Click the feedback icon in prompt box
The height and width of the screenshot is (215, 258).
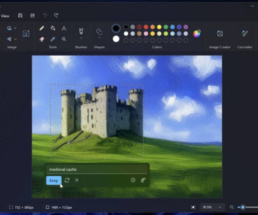(x=143, y=180)
